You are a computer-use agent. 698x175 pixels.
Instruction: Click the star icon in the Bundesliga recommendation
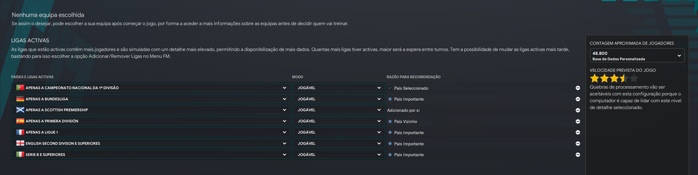pos(390,99)
